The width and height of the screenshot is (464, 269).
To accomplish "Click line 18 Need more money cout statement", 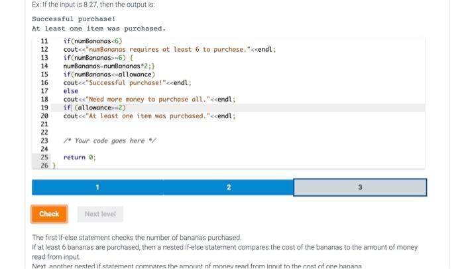I will (149, 99).
